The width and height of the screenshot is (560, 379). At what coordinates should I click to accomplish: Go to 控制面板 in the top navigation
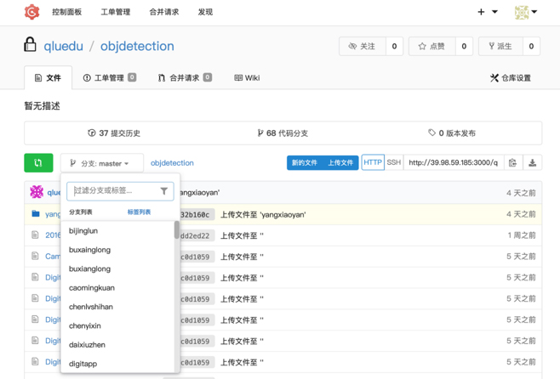pos(67,12)
